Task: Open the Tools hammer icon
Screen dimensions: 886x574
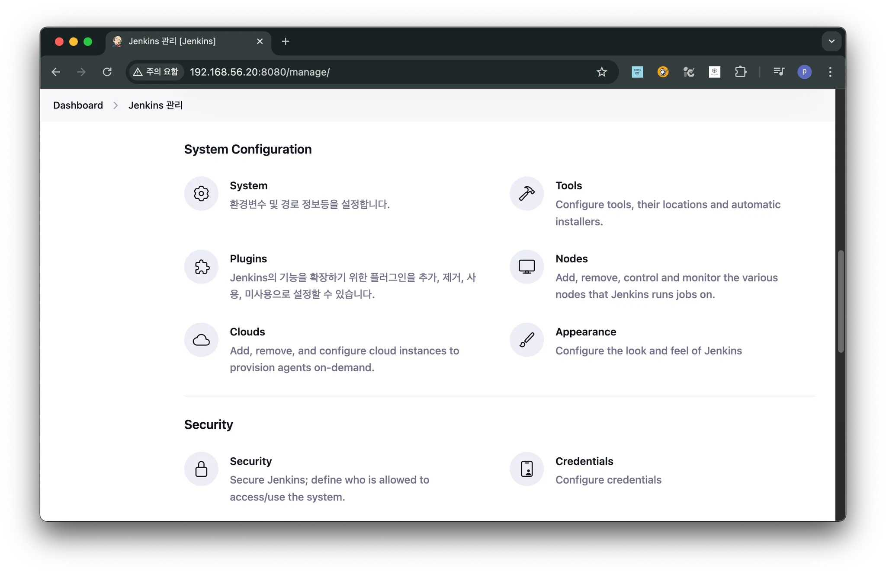Action: click(526, 194)
